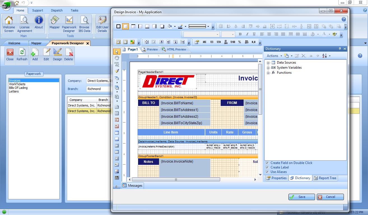Open the Report Tree tab

(325, 178)
